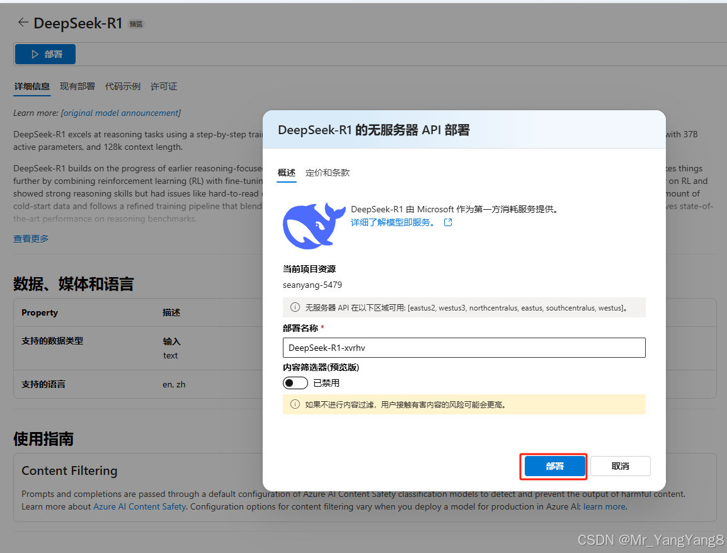This screenshot has height=553, width=727.
Task: Click the 预览 badge next to DeepSeek-R1
Action: point(136,24)
